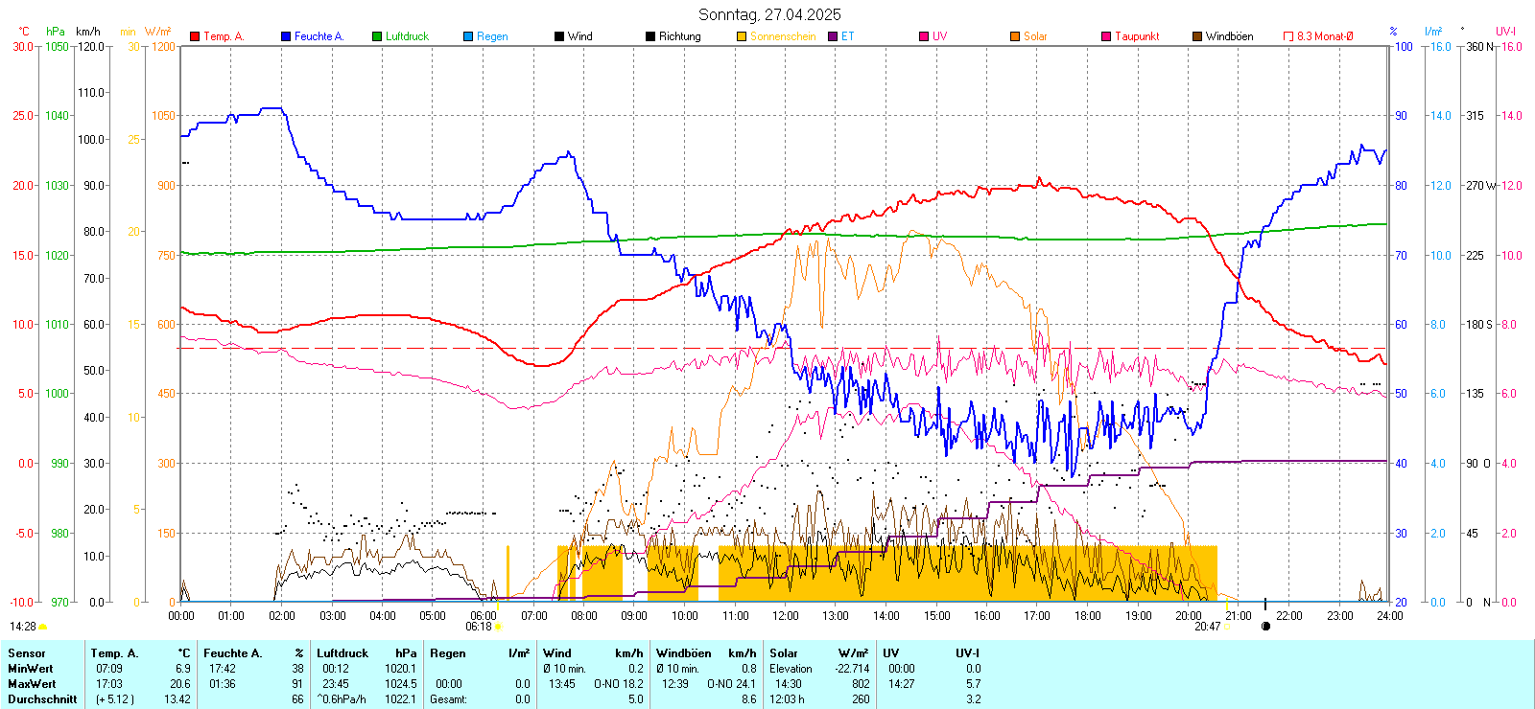Click the purple ET legend square
The image size is (1535, 709).
(x=833, y=36)
